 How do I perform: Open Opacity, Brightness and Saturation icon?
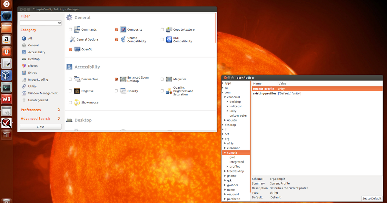pyautogui.click(x=169, y=91)
